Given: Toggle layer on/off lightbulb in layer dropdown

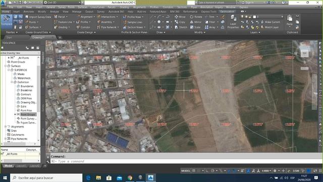Looking at the screenshot, I should click(242, 17).
